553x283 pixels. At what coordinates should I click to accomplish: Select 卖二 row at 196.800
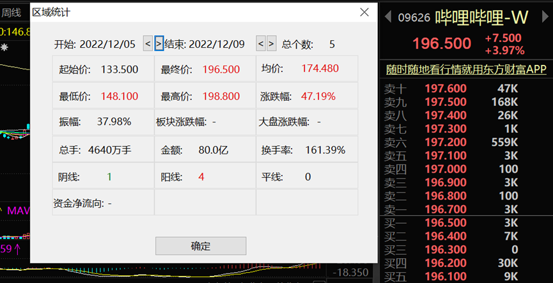click(x=466, y=196)
